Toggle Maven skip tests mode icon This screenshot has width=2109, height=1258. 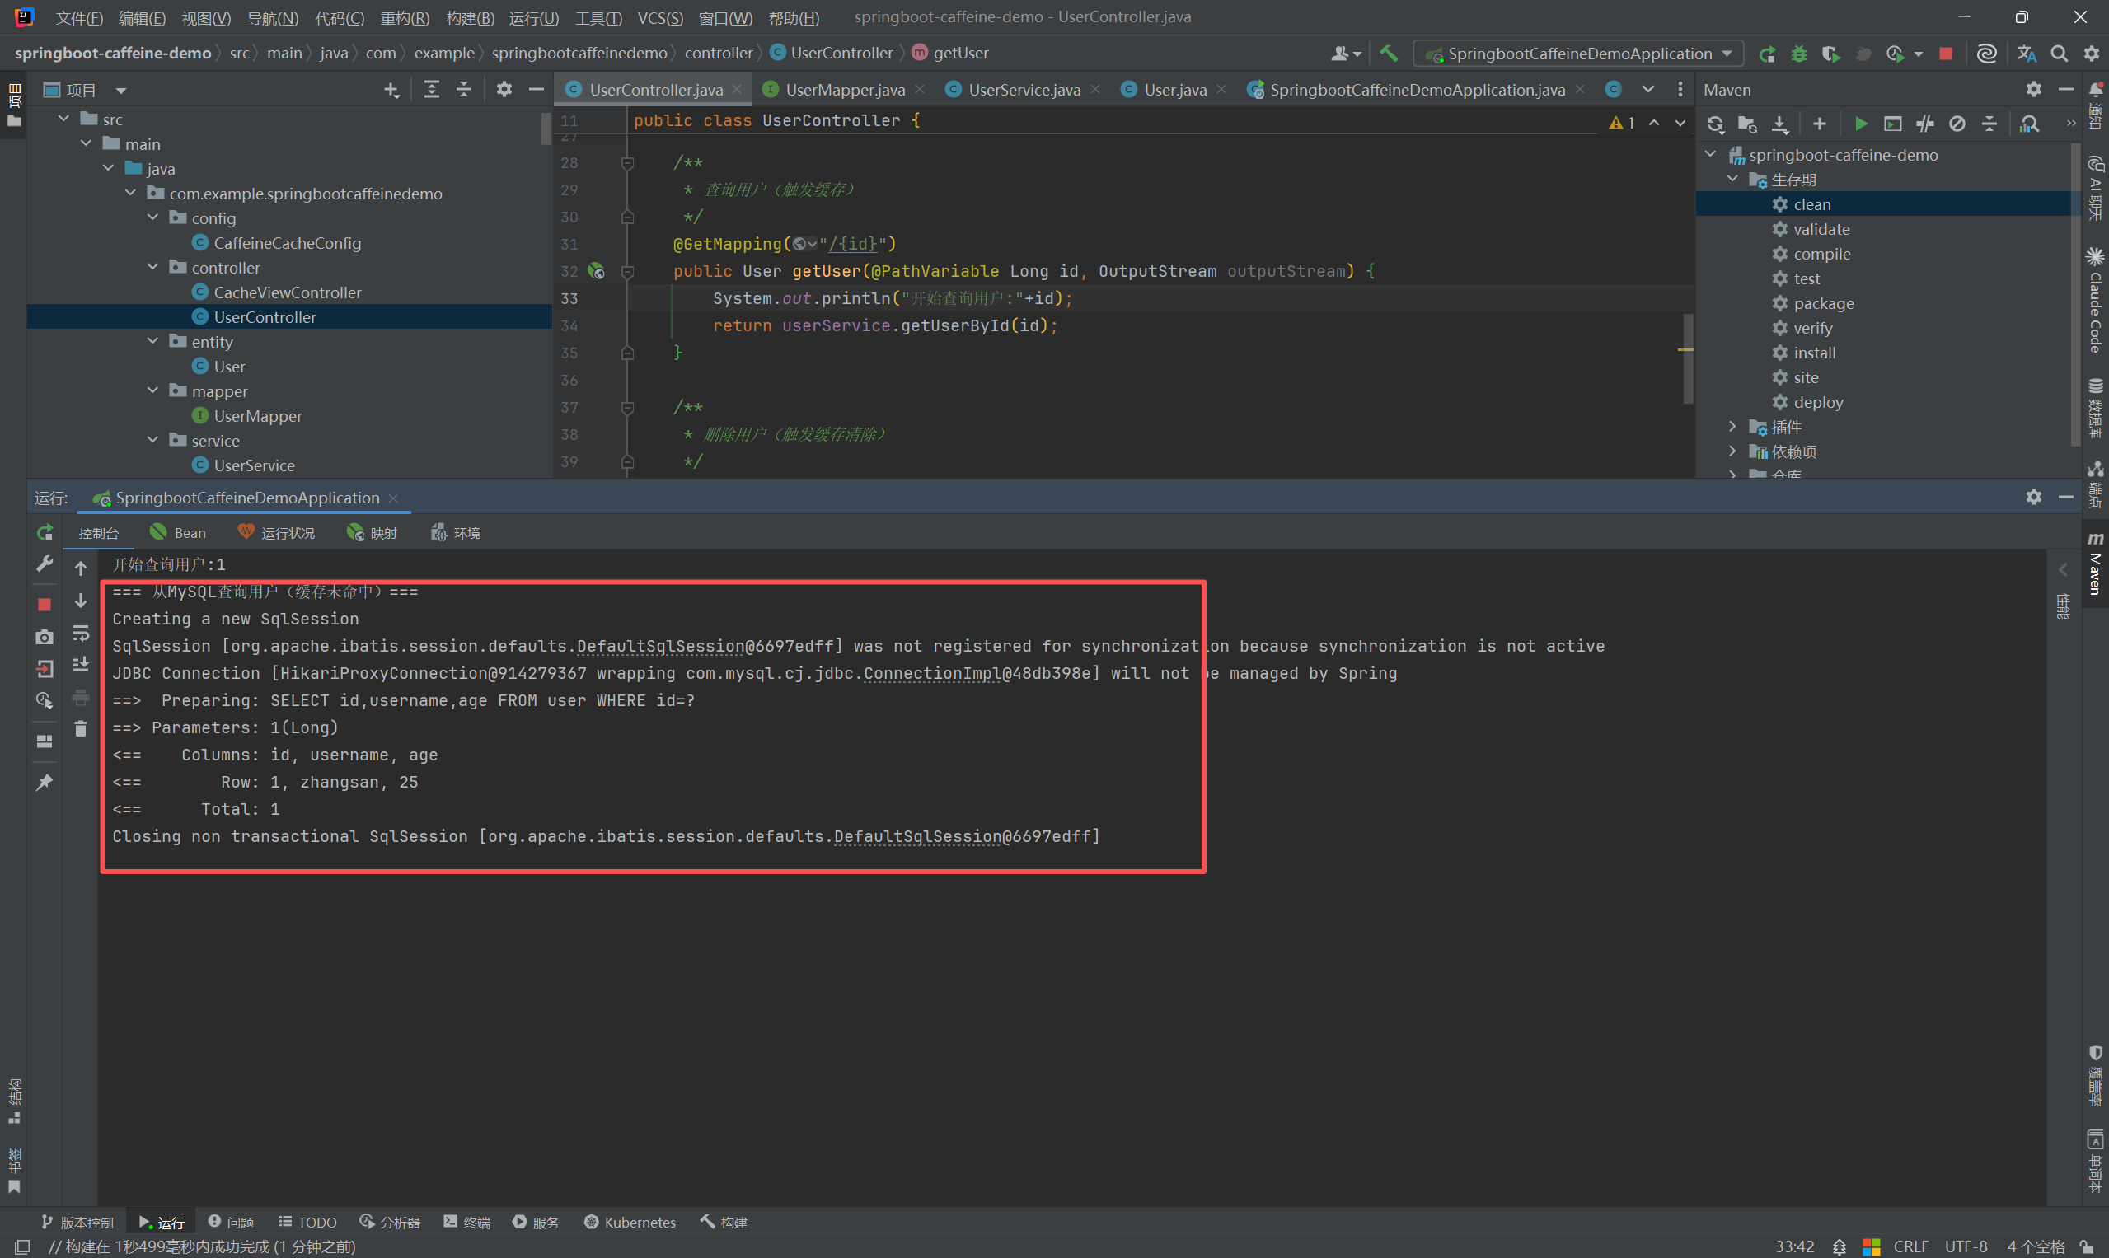click(1957, 124)
